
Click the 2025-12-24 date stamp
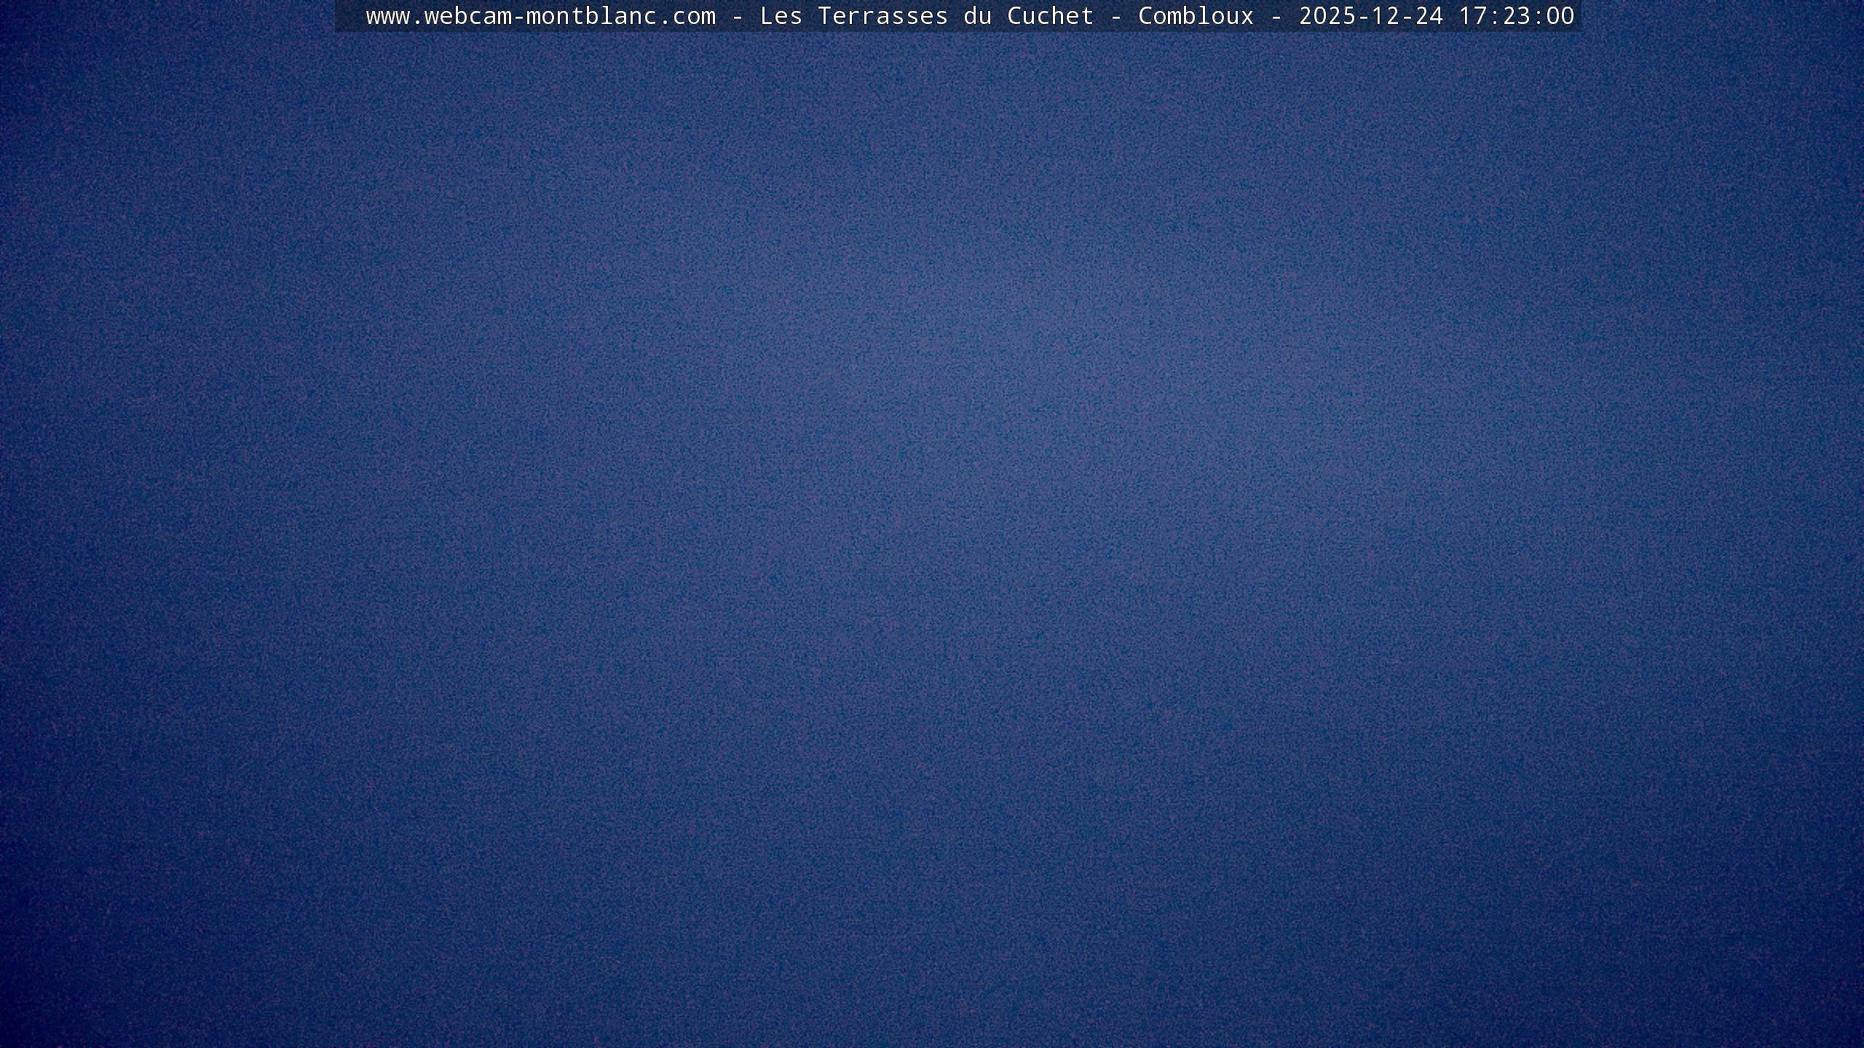click(x=1371, y=16)
